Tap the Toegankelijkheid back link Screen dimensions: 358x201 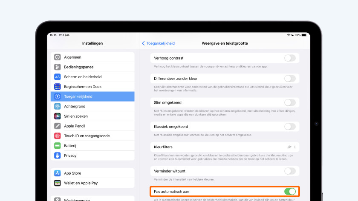(x=161, y=43)
